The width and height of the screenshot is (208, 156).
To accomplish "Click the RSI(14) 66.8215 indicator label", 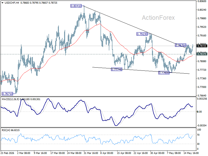I will (11, 130).
